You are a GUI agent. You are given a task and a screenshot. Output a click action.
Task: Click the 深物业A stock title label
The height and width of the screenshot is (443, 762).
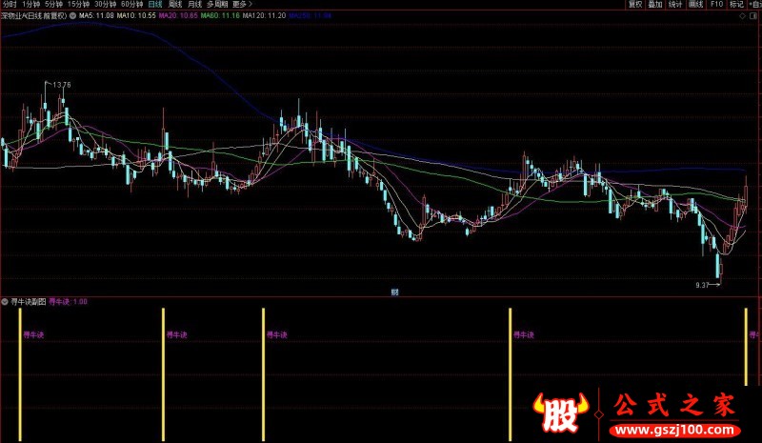[34, 15]
